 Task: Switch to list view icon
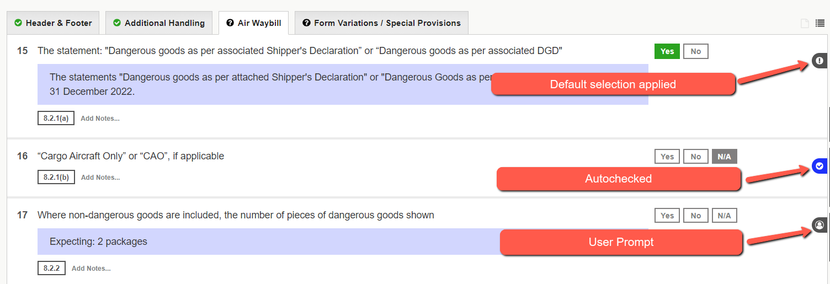821,23
